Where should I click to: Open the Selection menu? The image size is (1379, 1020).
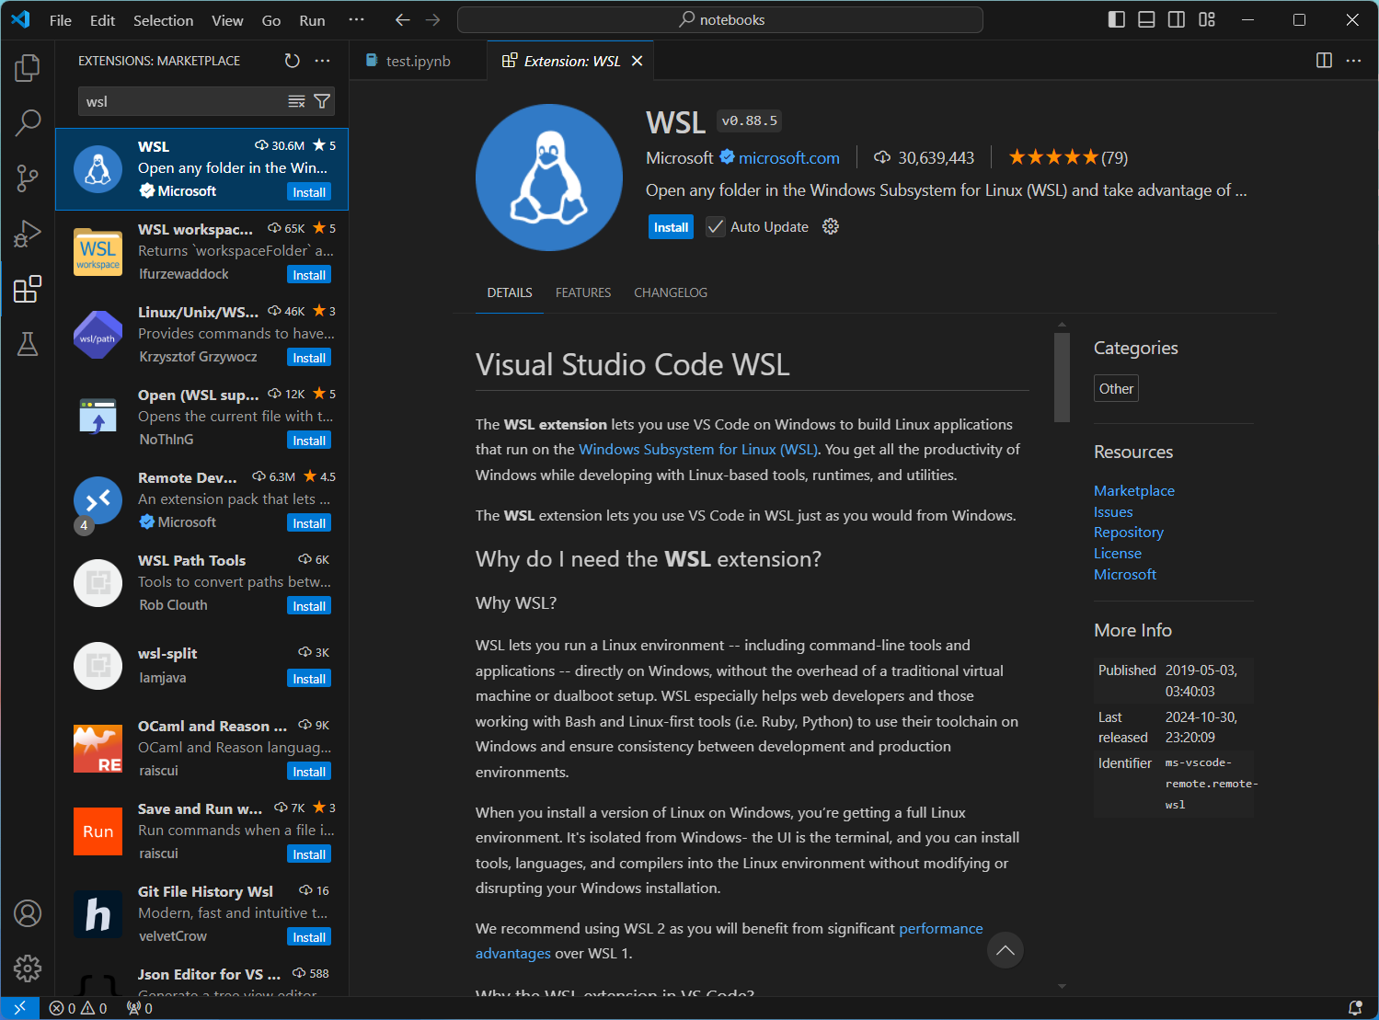click(x=164, y=20)
